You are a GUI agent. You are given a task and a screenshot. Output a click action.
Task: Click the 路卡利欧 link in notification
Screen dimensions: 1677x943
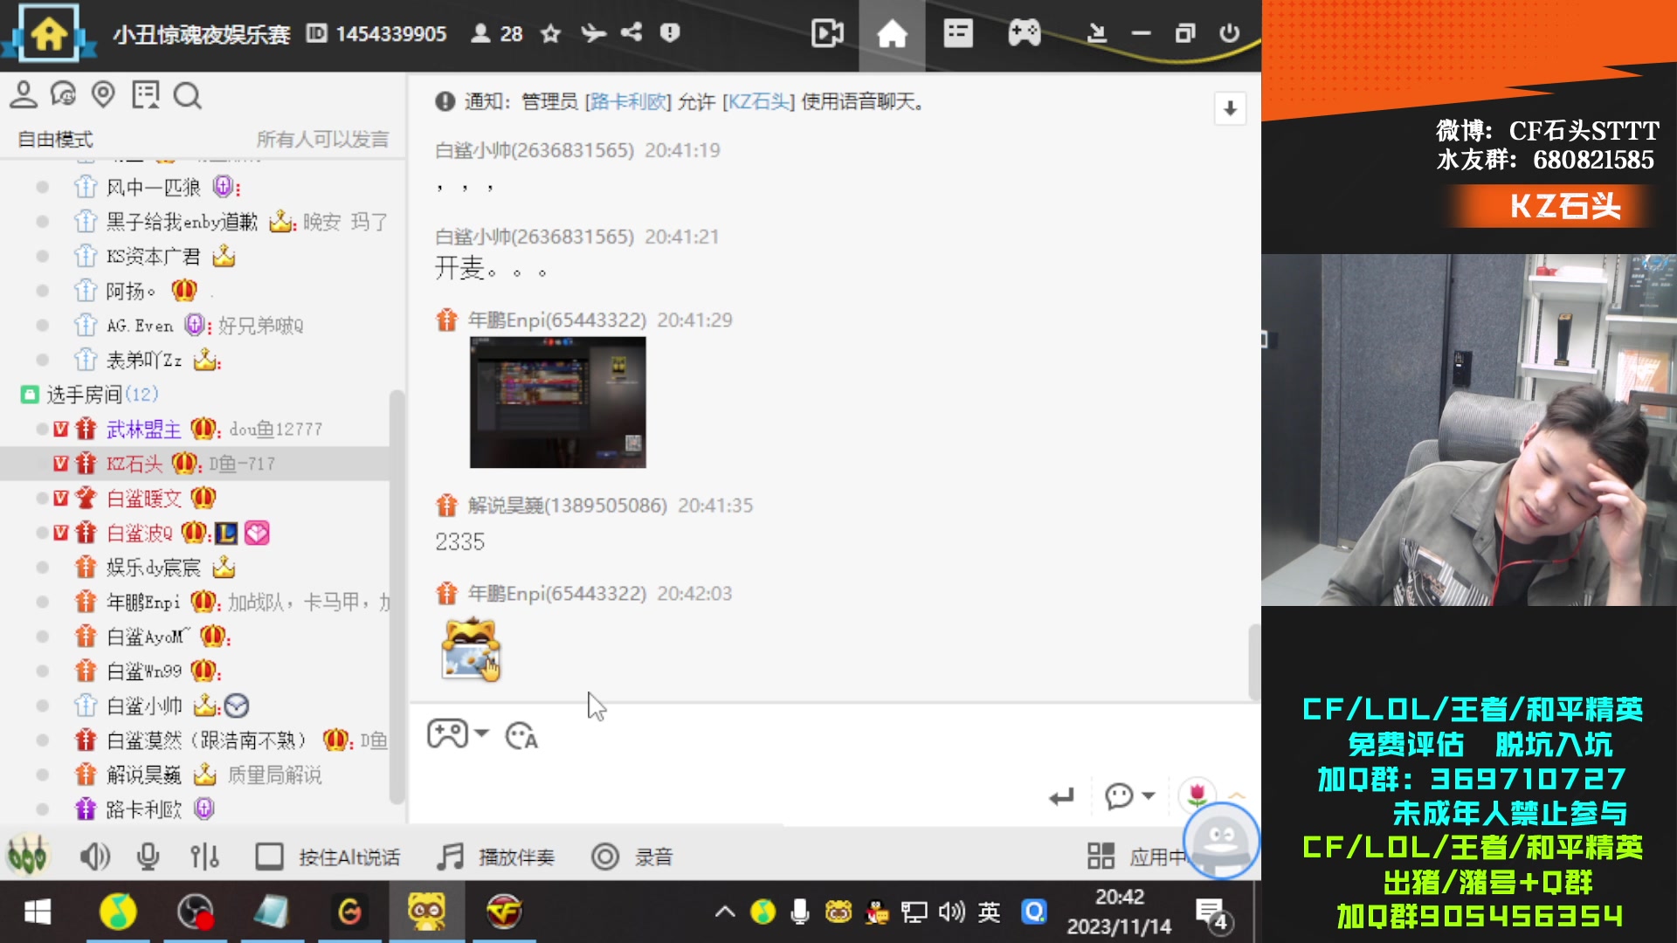628,102
